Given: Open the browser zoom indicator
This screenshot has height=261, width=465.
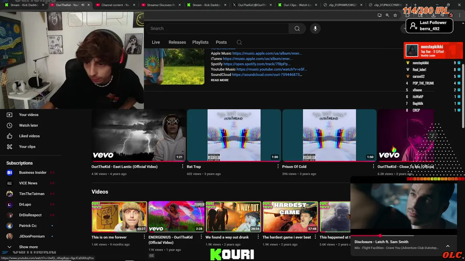Looking at the screenshot, I should (x=387, y=15).
